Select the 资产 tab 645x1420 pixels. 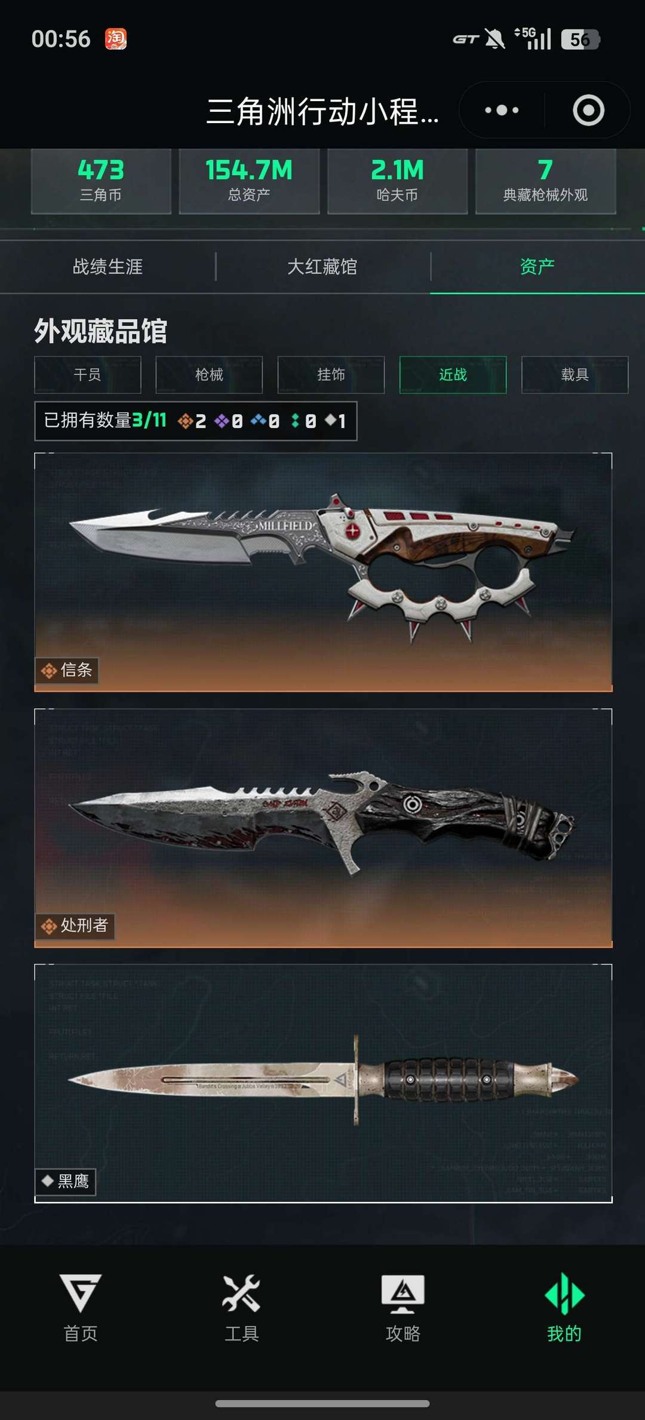(537, 267)
